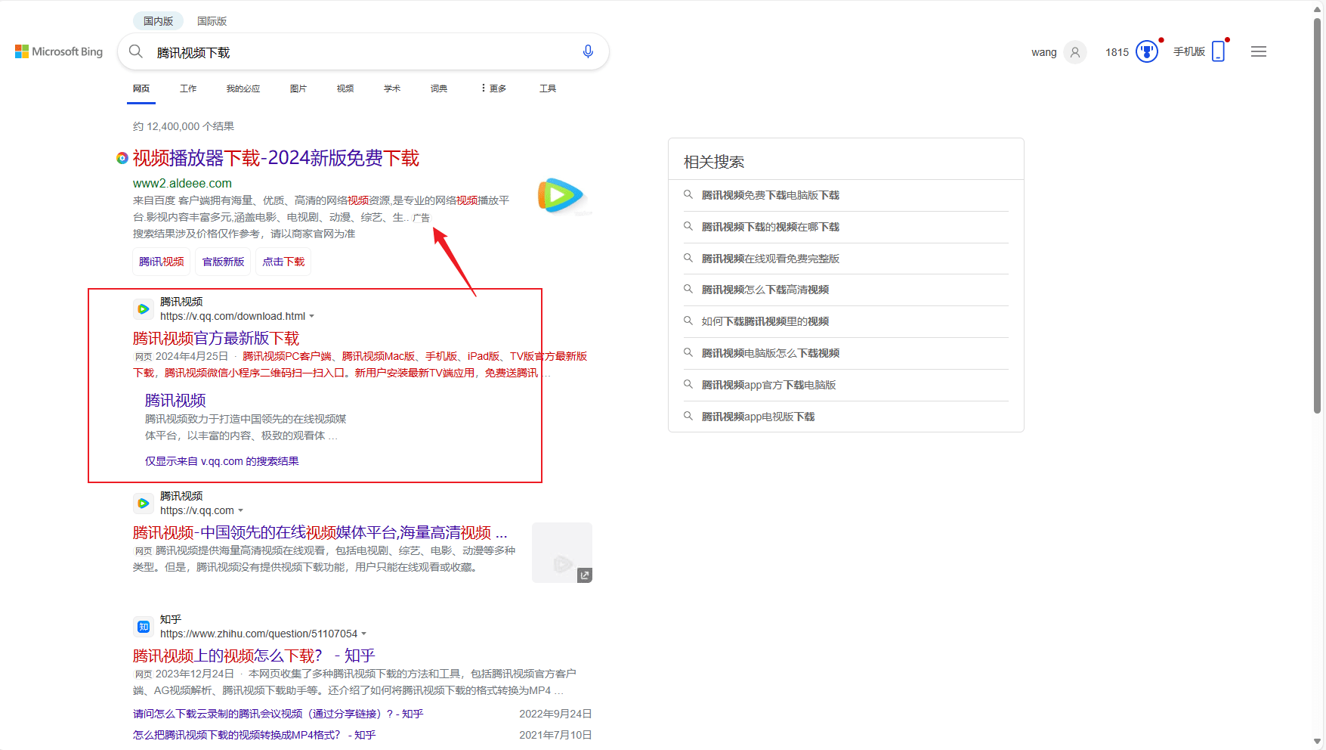Click the 腾讯视频 favicon next to v.qq.com/download.html

[x=143, y=309]
